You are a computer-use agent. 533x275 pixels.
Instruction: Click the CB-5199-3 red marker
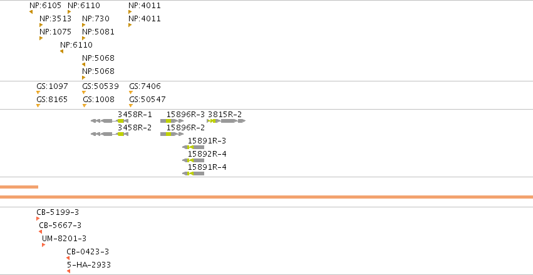tap(38, 219)
